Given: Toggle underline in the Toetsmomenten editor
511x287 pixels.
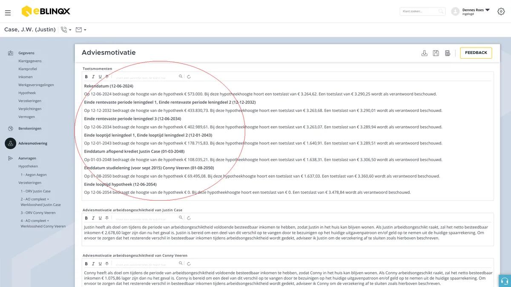Looking at the screenshot, I should coord(100,77).
